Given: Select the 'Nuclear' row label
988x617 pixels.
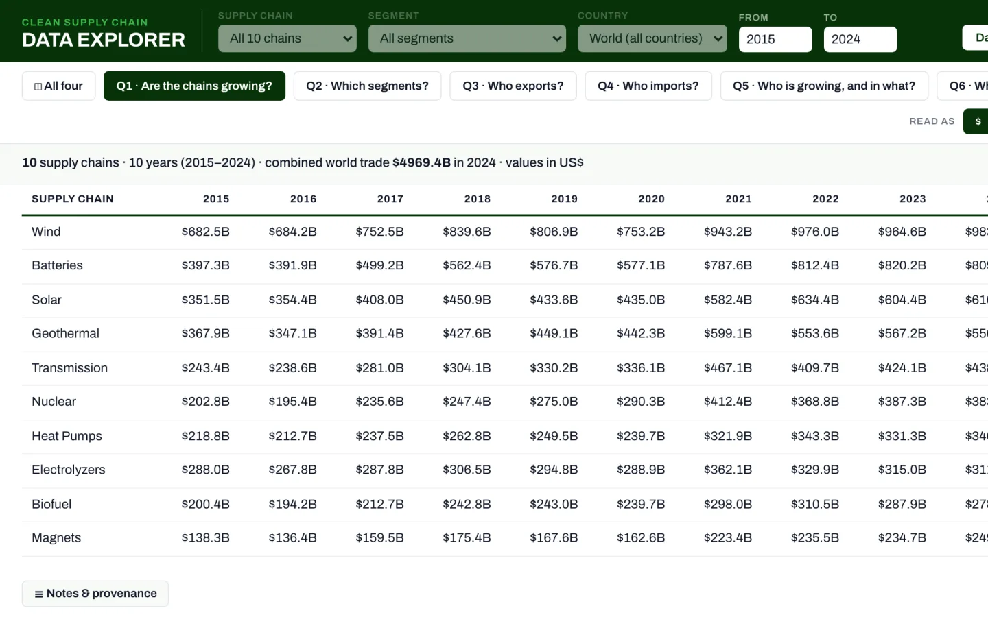Looking at the screenshot, I should click(x=54, y=402).
